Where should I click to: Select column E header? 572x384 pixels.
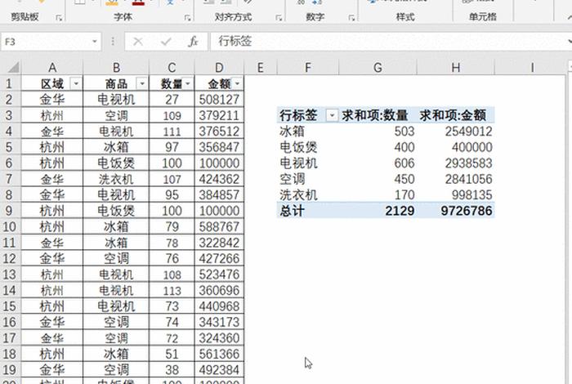point(260,68)
